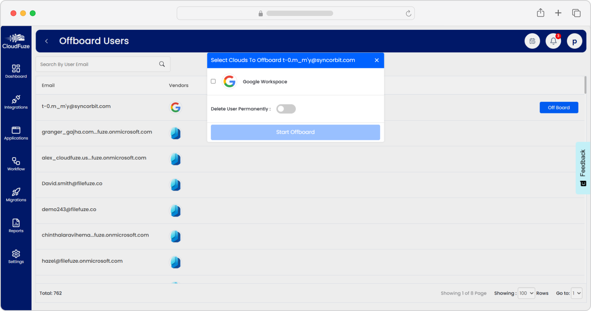This screenshot has height=311, width=591.
Task: Open the Feedback side tab
Action: (x=583, y=168)
